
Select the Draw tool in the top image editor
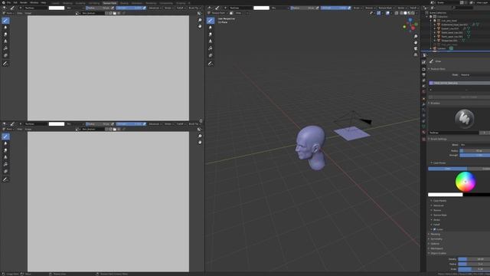pos(5,21)
